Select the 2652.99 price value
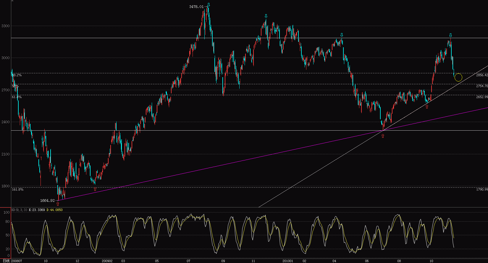 (482, 97)
